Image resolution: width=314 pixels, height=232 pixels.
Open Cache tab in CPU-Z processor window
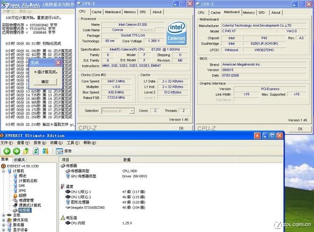click(x=97, y=12)
